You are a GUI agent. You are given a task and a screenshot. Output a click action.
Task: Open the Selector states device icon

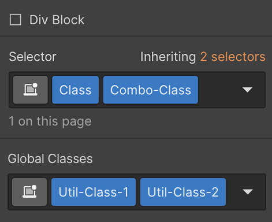pyautogui.click(x=31, y=90)
